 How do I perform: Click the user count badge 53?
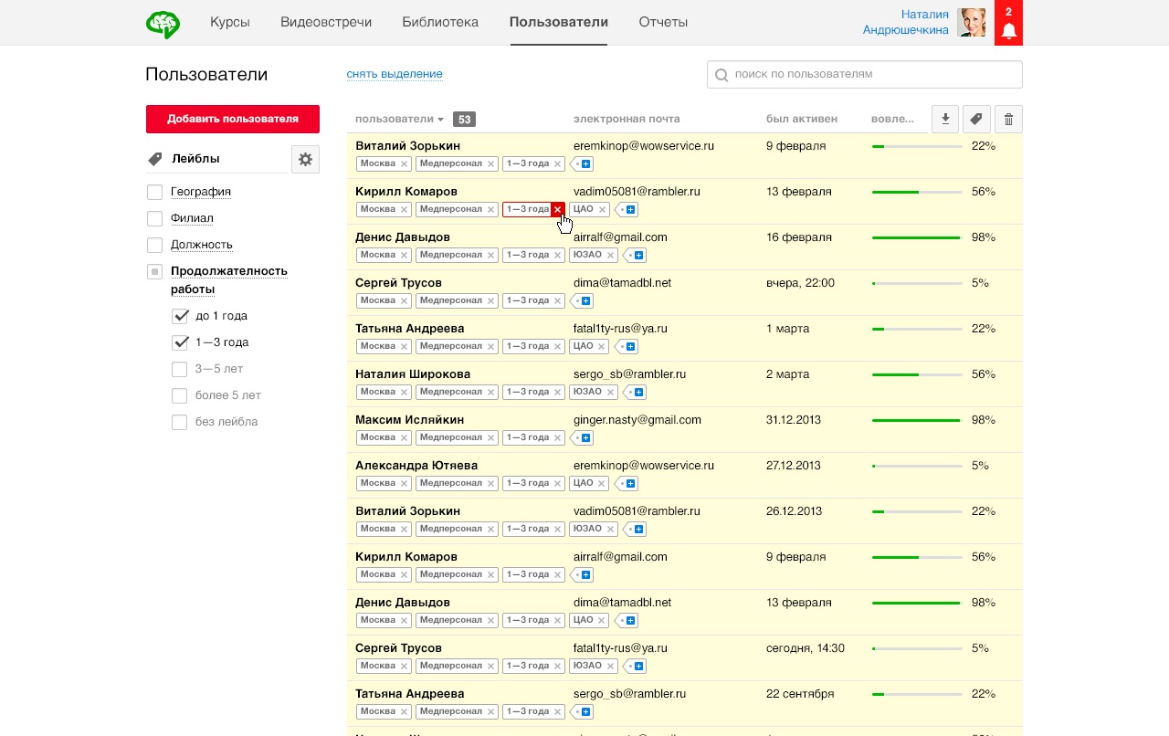click(464, 119)
